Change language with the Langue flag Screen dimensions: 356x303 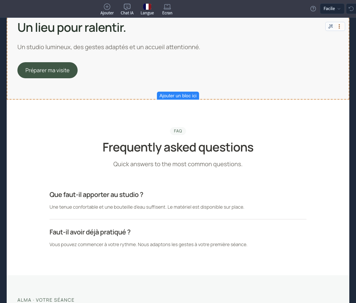click(147, 9)
